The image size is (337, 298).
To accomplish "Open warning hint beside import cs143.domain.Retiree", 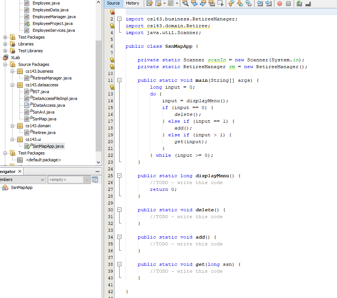I will (x=112, y=26).
